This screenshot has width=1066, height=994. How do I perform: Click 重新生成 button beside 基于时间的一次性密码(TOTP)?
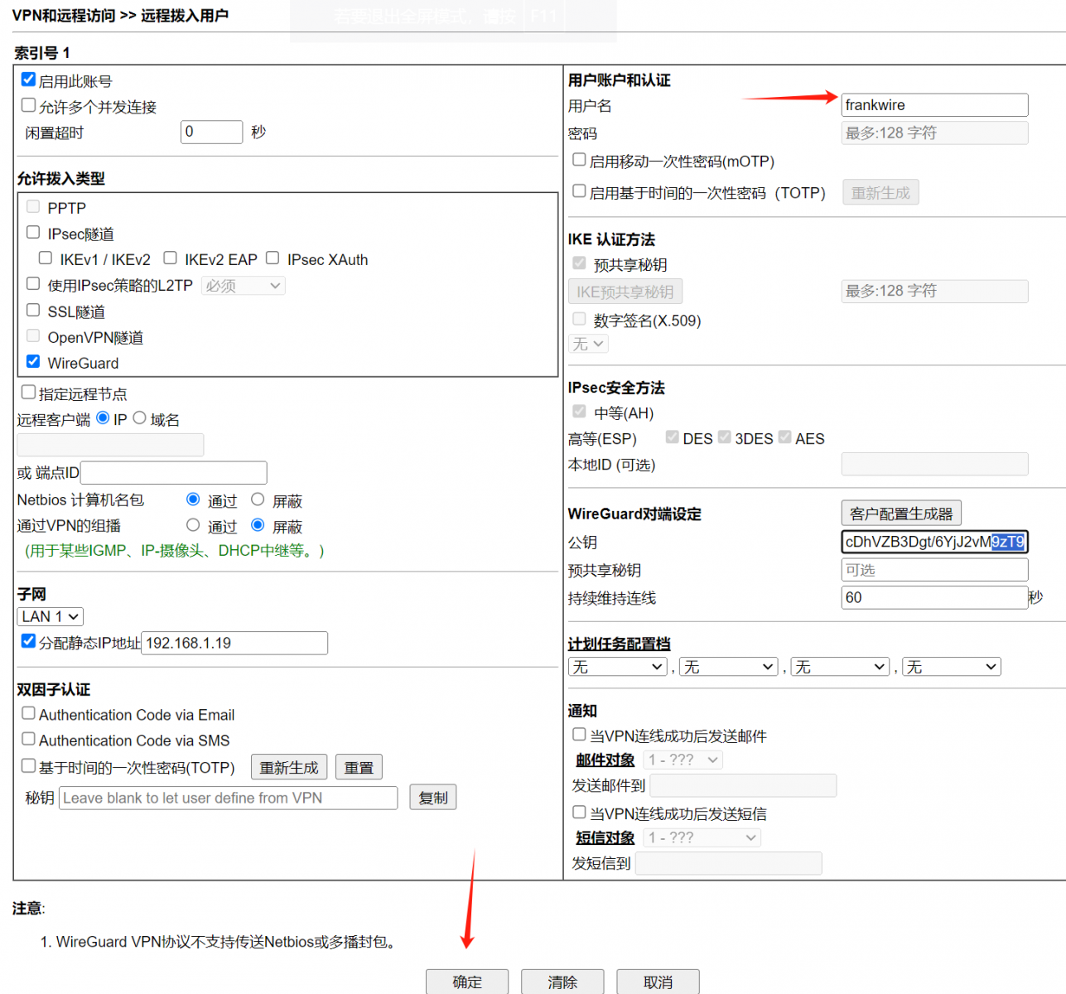(289, 767)
